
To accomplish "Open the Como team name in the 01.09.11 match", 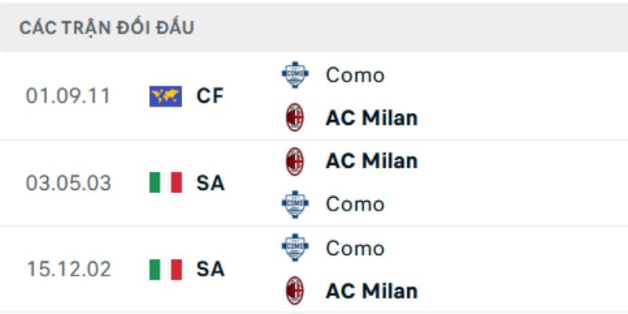I will point(355,75).
